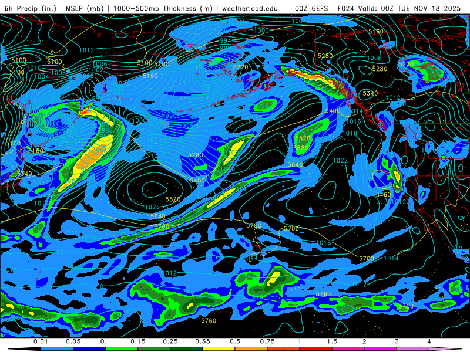Click the 1020 isobar label
This screenshot has width=470, height=352.
point(158,156)
